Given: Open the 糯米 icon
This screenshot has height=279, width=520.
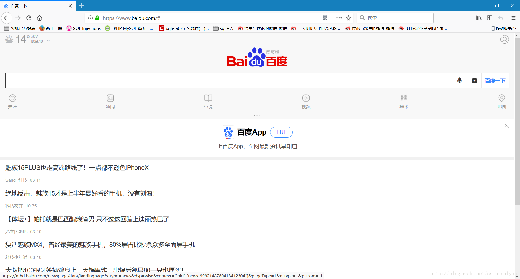Looking at the screenshot, I should tap(404, 98).
